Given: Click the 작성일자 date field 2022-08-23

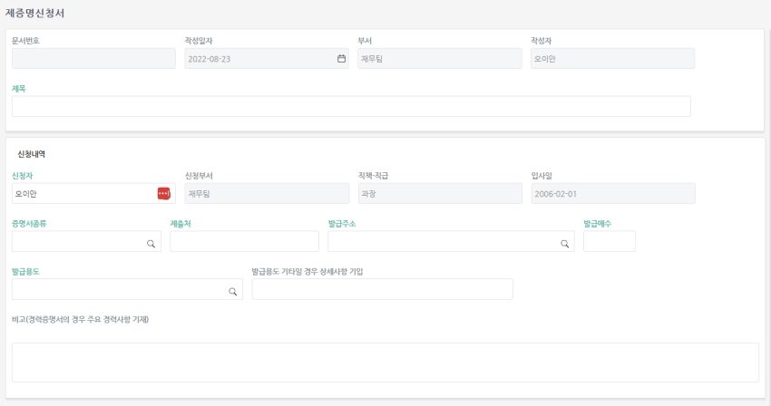Looking at the screenshot, I should click(x=267, y=59).
